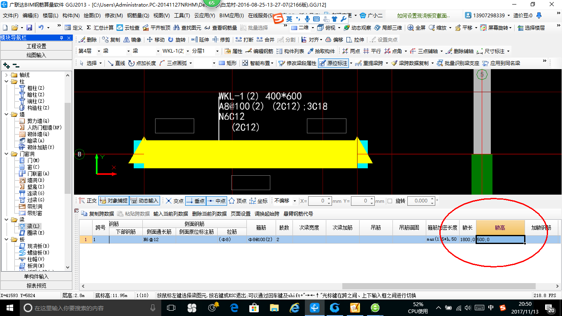Open 查看钢筋量 rebar quantity view

(x=221, y=28)
